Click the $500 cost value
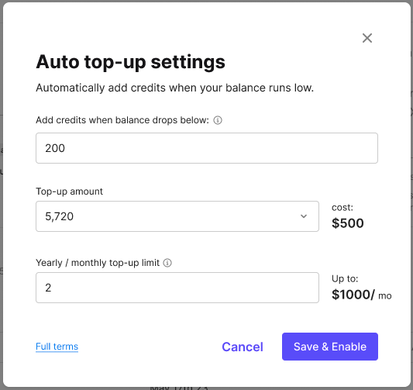 pyautogui.click(x=348, y=223)
